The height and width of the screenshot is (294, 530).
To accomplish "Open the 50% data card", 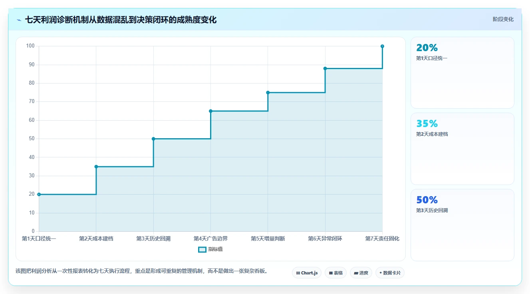I will 462,225.
